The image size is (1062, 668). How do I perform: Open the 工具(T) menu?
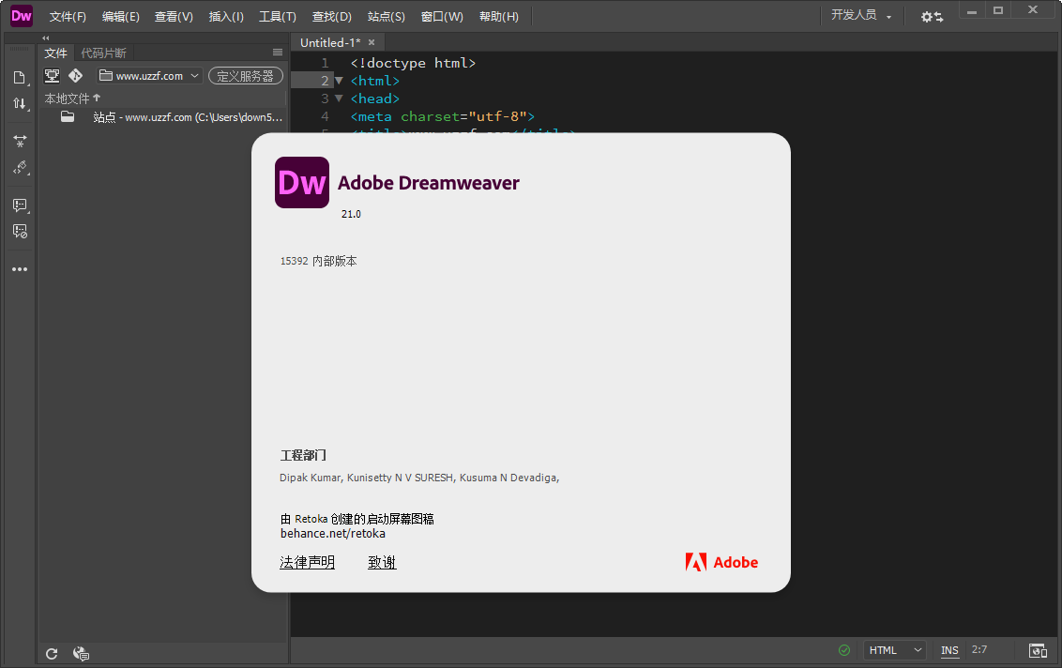point(278,17)
